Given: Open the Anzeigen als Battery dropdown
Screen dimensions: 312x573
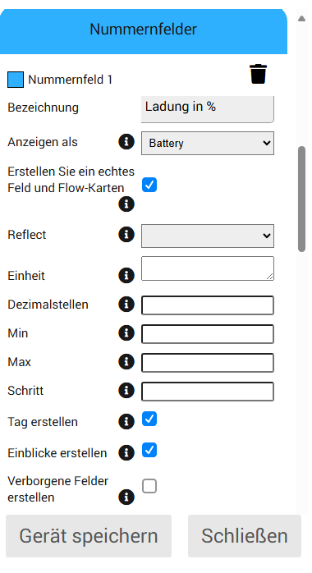Looking at the screenshot, I should click(208, 143).
